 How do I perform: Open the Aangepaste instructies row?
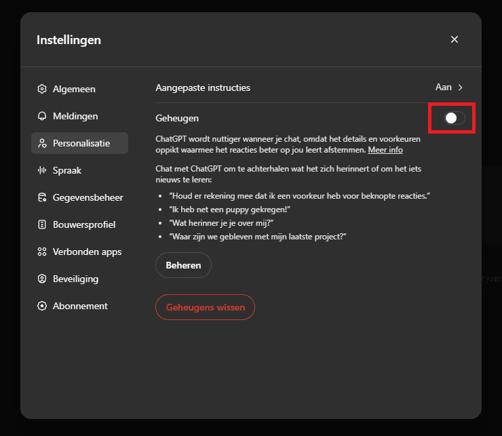coord(203,87)
